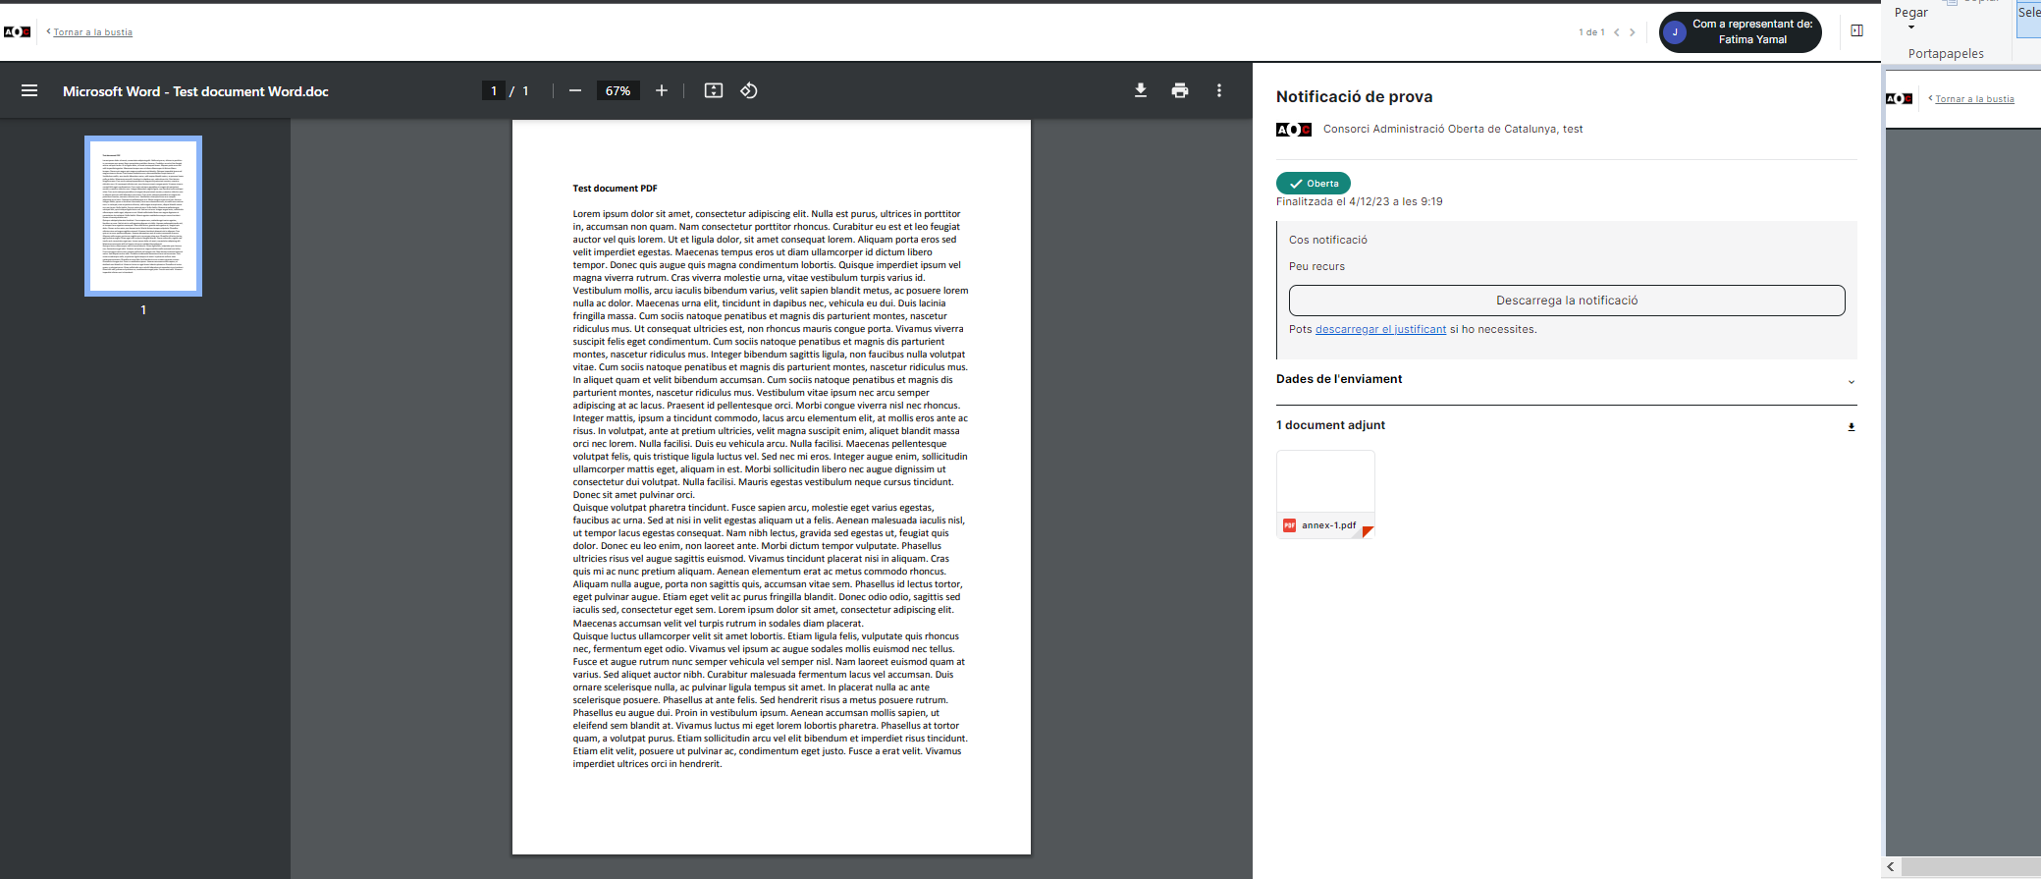Fit the PDF to page

click(714, 90)
